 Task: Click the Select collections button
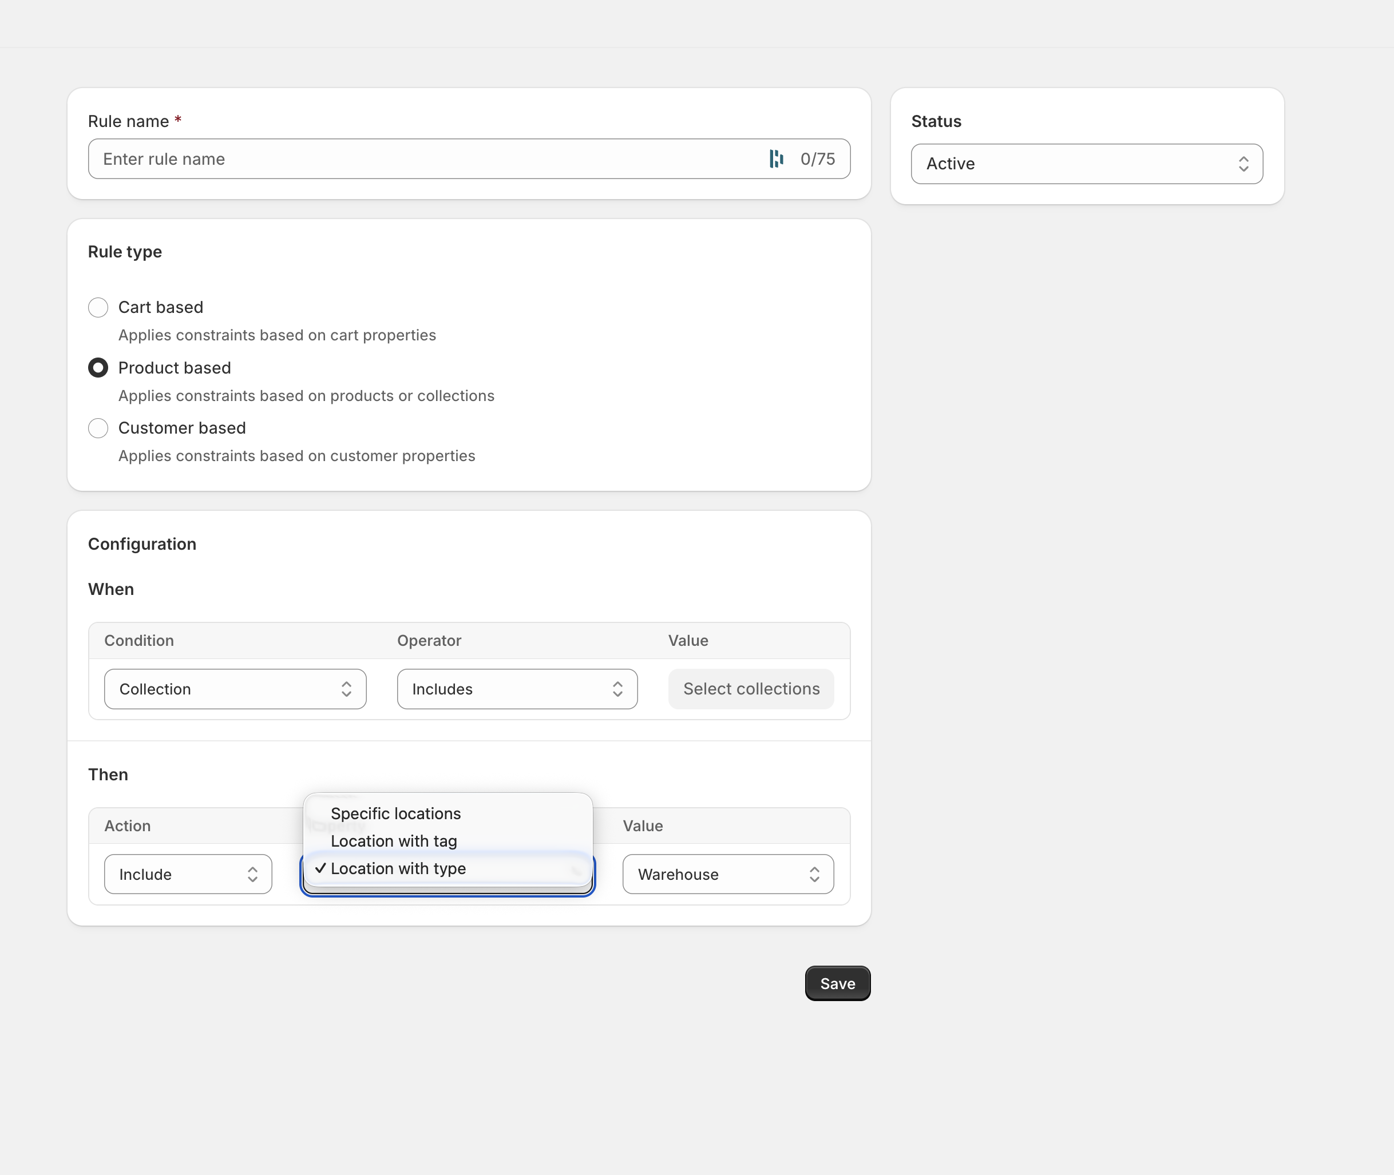point(750,689)
